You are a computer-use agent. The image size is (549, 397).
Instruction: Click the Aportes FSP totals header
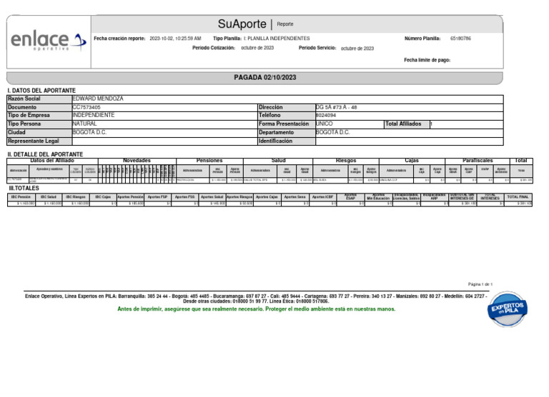click(157, 197)
